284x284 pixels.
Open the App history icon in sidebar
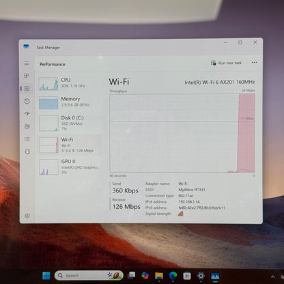click(27, 101)
